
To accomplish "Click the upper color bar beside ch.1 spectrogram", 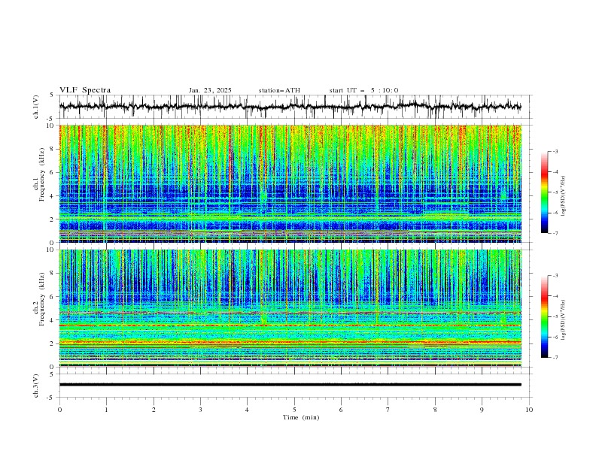I will point(544,192).
